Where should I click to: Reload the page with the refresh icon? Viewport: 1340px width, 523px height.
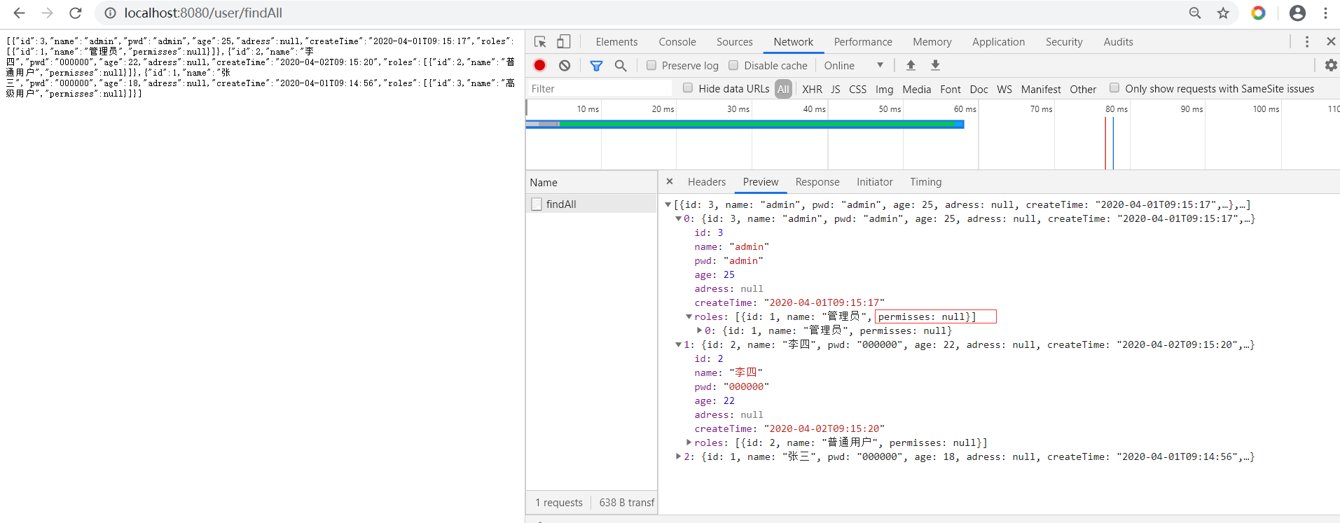(x=76, y=13)
